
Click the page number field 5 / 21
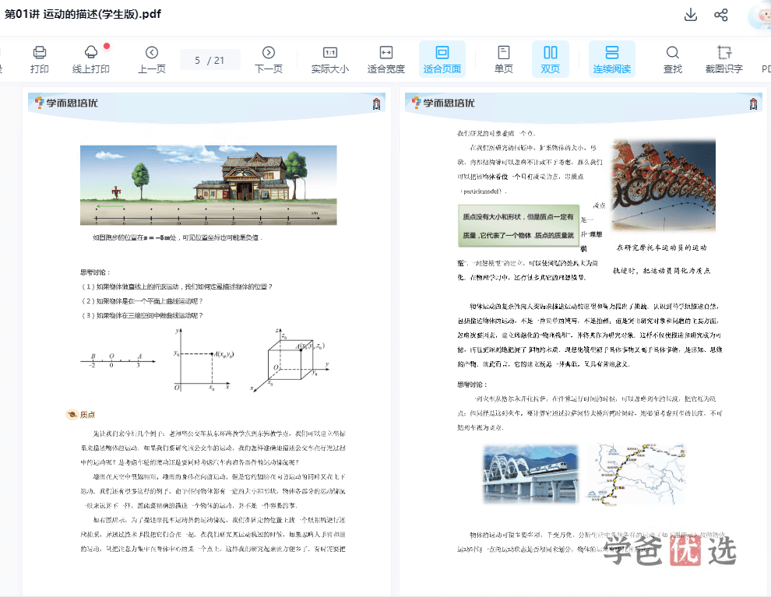coord(210,60)
